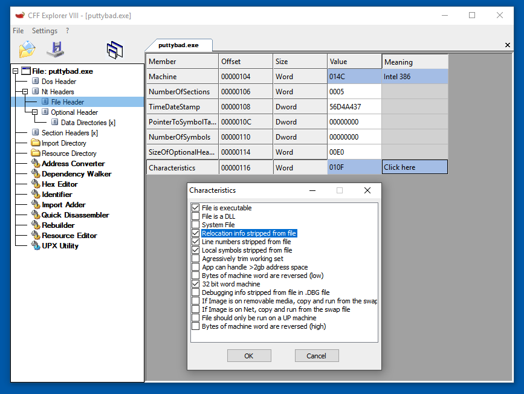This screenshot has height=394, width=524.
Task: Click the Address Converter tool icon
Action: pyautogui.click(x=36, y=163)
